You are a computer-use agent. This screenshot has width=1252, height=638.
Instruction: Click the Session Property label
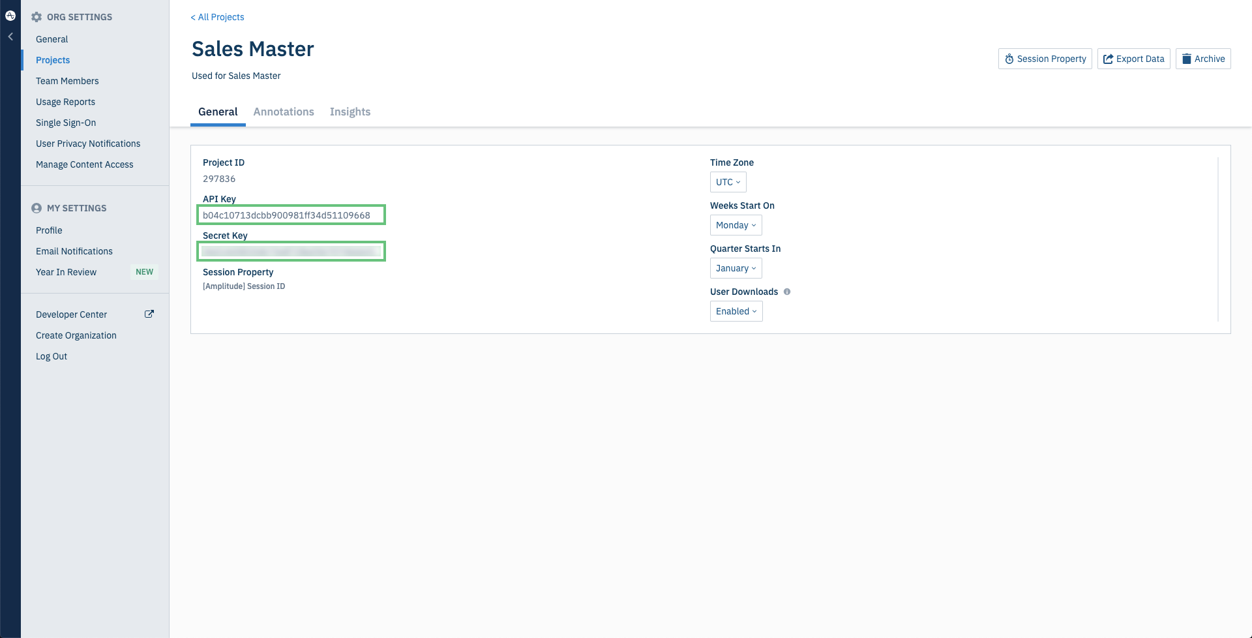[x=238, y=272]
